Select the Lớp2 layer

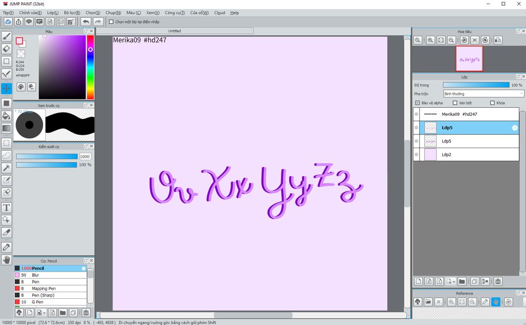tap(466, 154)
